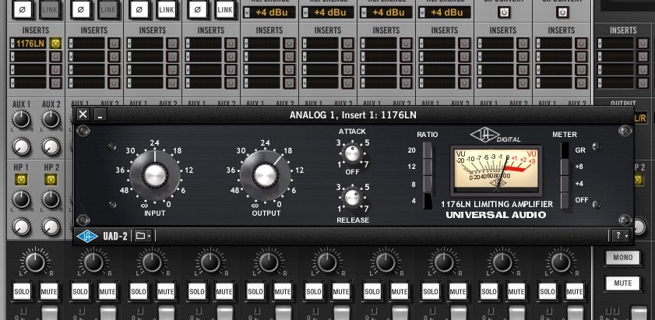Toggle channel 4 LINK button
This screenshot has width=655, height=320.
[x=225, y=9]
